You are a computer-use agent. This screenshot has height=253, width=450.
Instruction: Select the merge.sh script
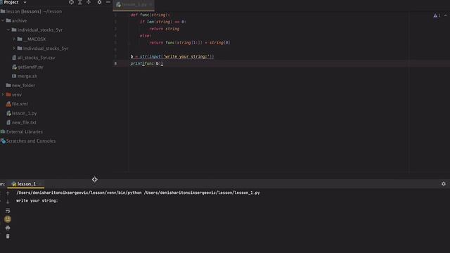point(25,76)
